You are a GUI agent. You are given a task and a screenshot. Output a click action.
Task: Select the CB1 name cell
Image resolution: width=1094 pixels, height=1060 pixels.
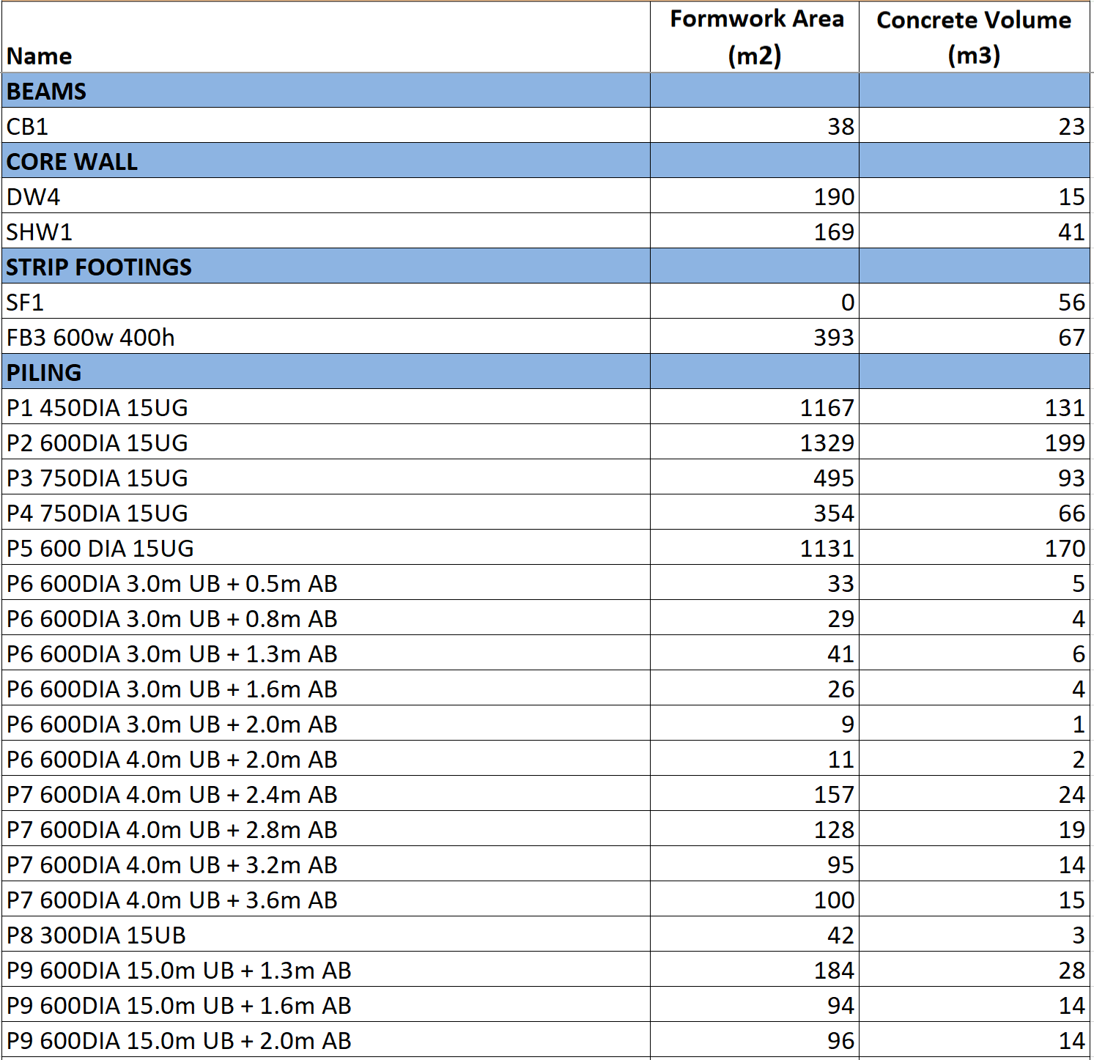pos(28,126)
